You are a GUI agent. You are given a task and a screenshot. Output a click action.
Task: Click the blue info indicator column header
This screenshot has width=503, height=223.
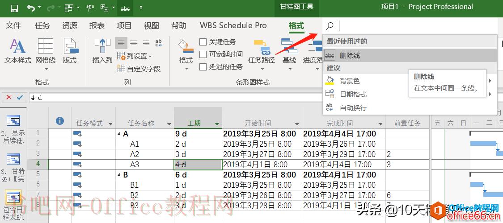click(x=59, y=120)
